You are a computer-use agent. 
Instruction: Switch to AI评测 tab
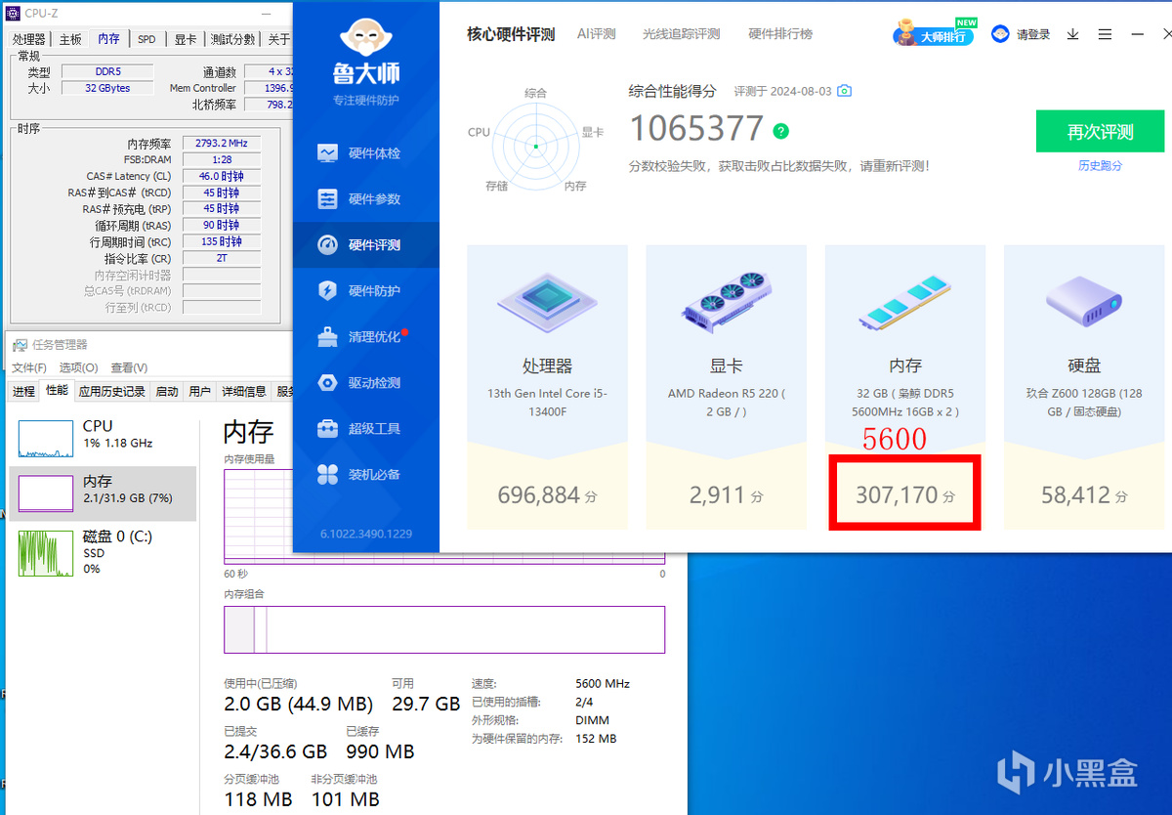597,34
